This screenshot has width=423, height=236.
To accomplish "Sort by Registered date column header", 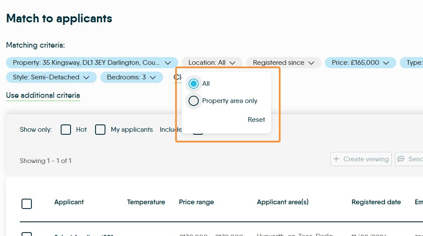I will (x=376, y=202).
